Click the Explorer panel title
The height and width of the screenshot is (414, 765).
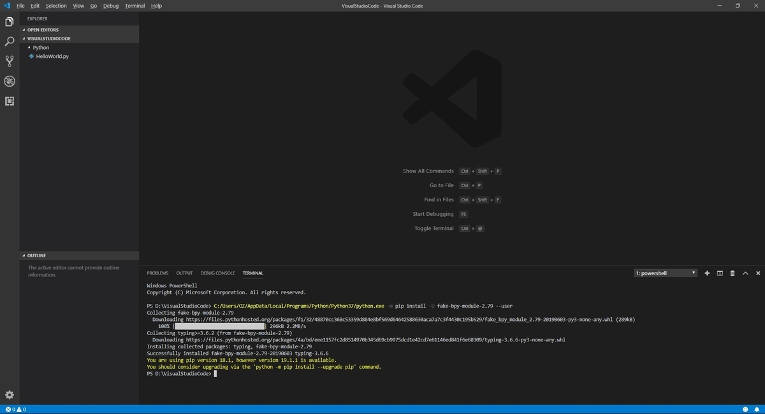click(38, 18)
